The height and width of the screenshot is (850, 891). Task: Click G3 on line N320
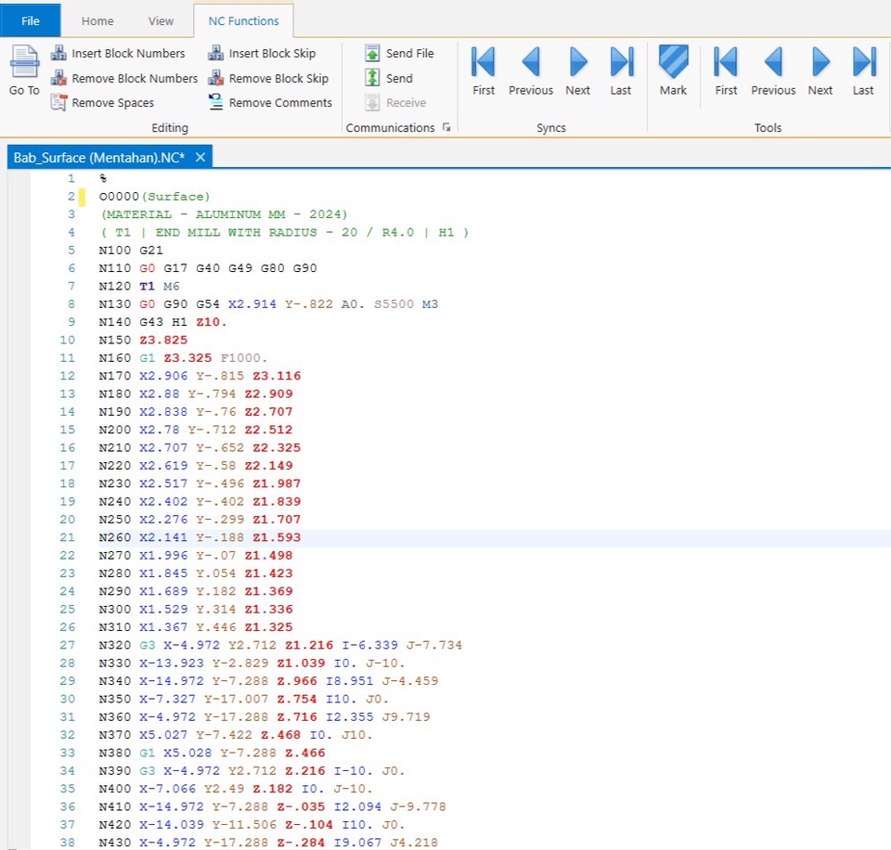[148, 645]
